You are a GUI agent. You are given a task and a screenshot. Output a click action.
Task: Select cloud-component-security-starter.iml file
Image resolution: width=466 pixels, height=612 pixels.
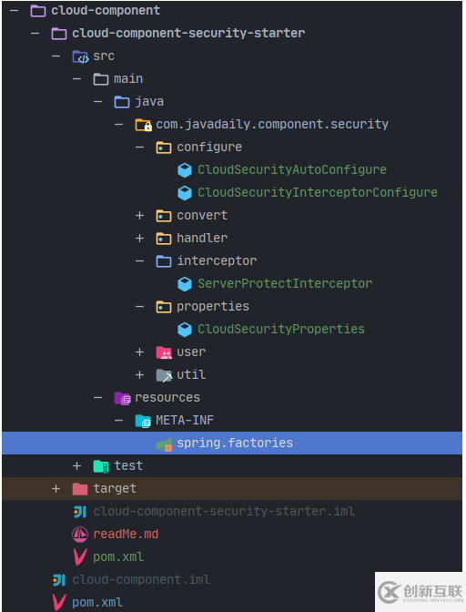(224, 511)
